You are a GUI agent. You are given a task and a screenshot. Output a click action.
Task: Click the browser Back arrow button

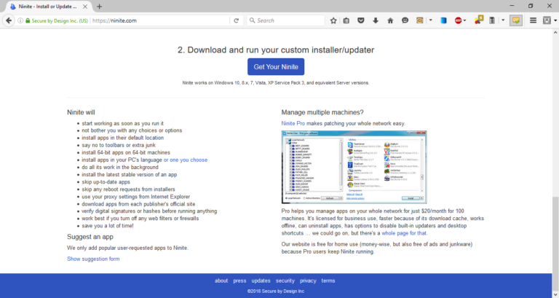tap(9, 20)
